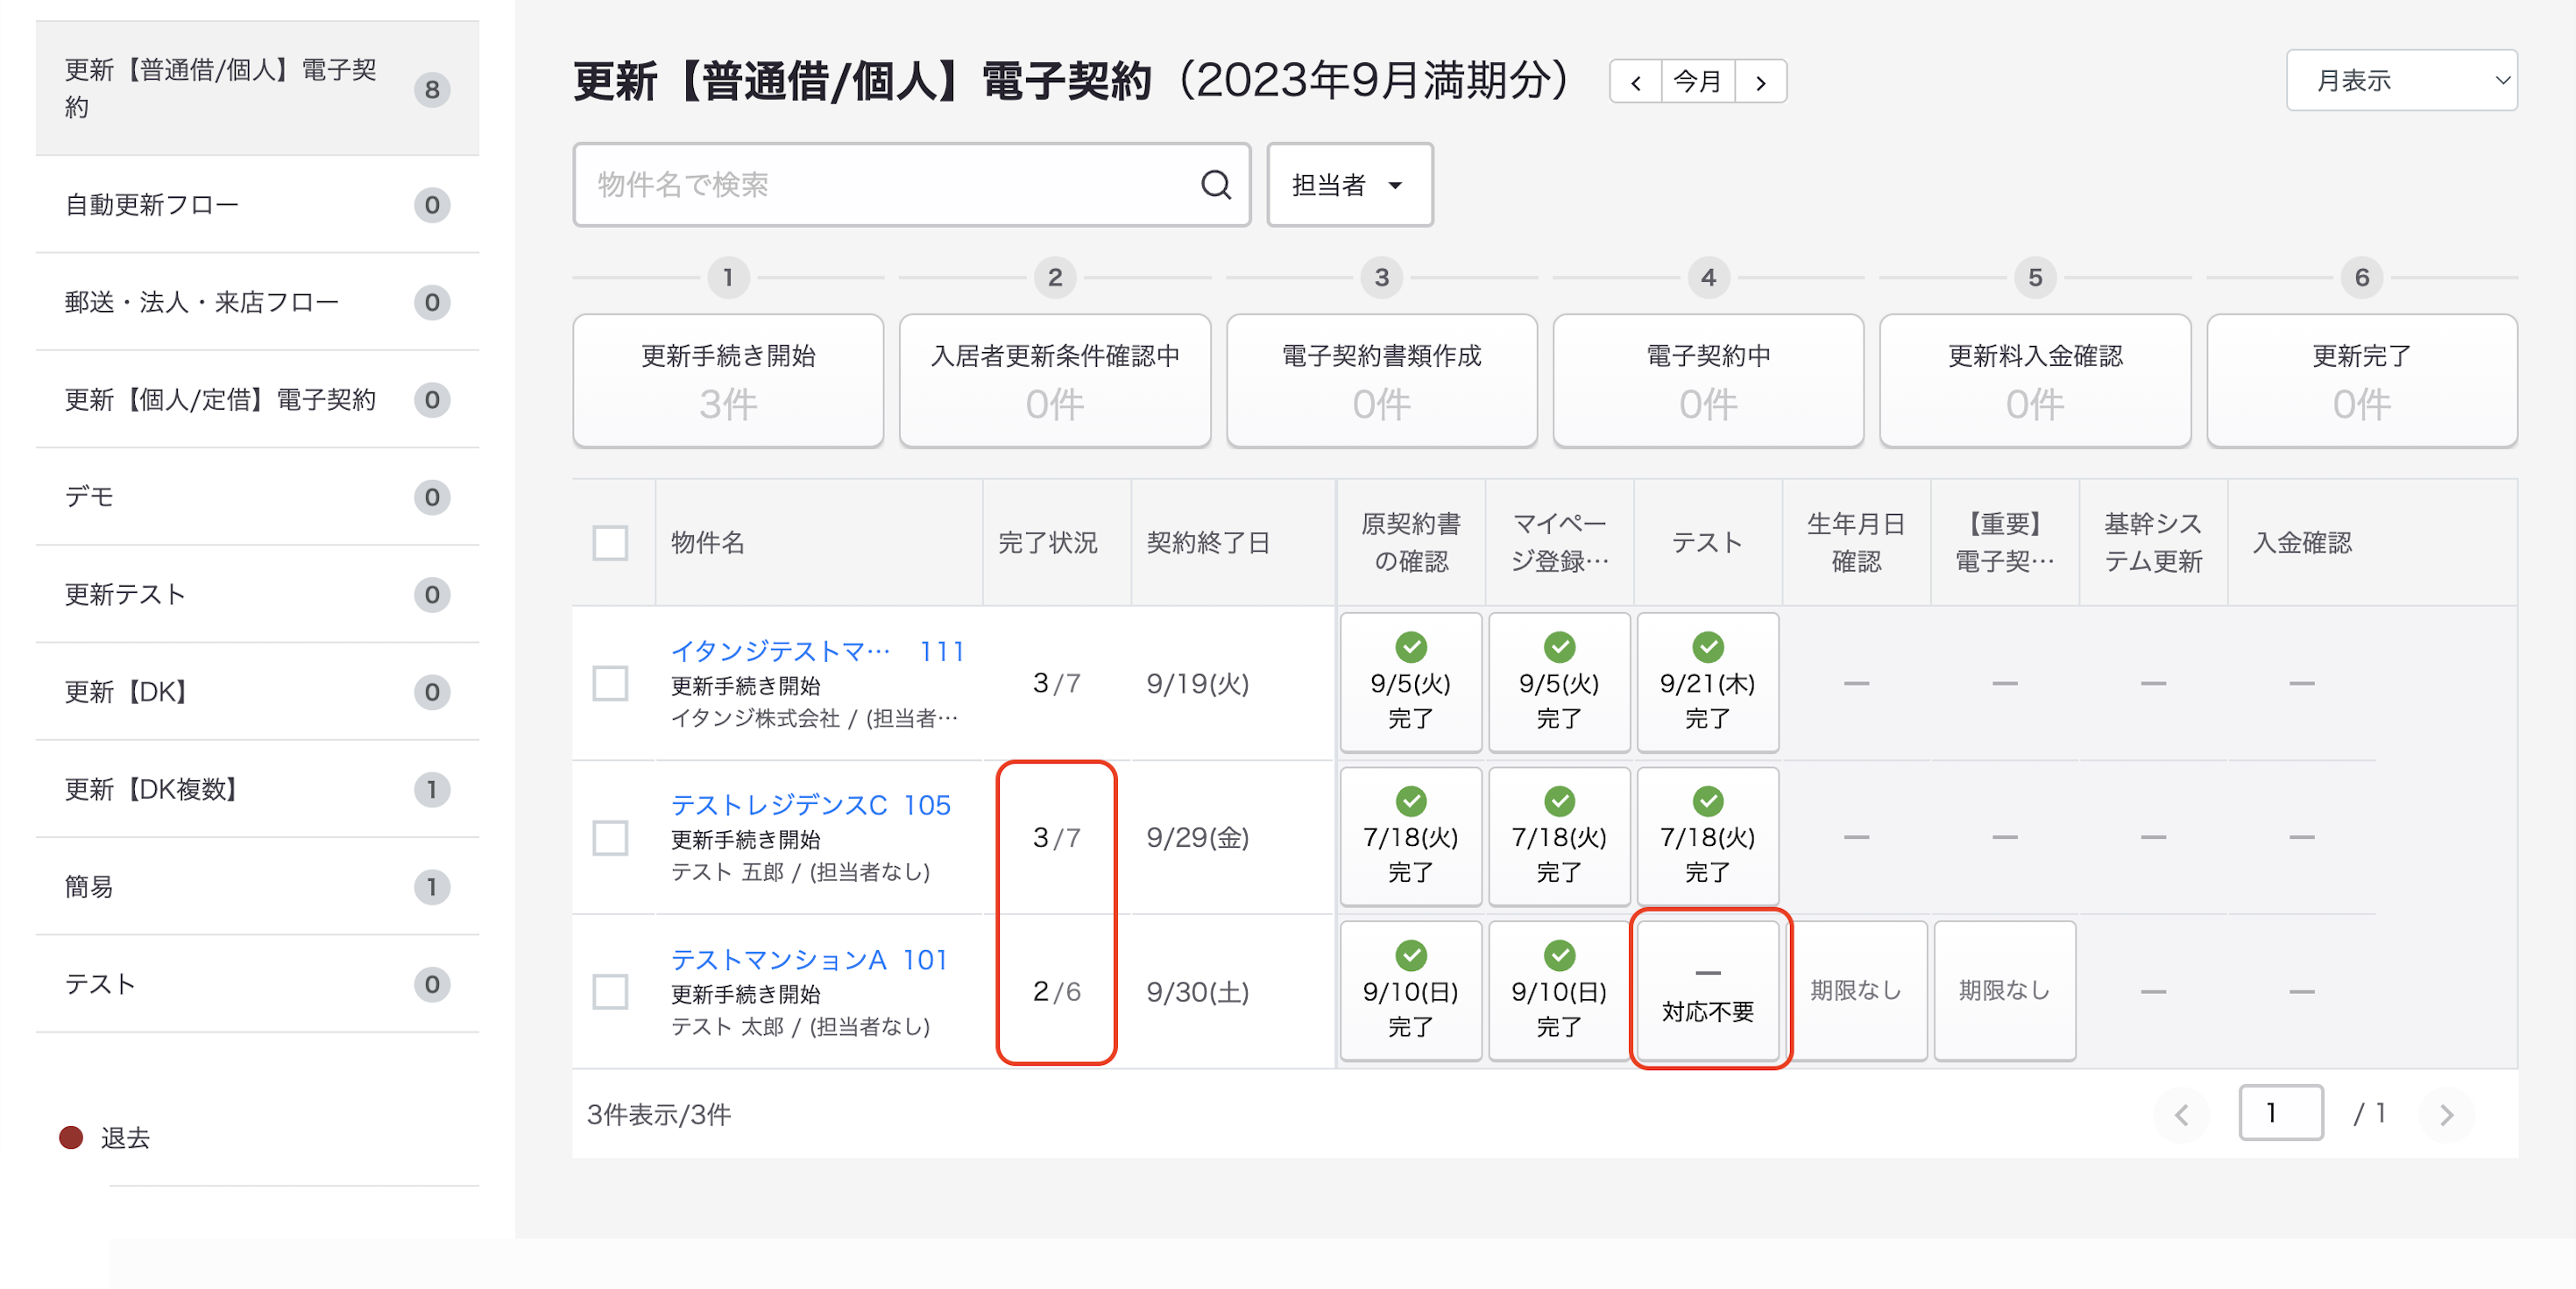Click previous page arrow in pagination
Viewport: 2576px width, 1289px height.
2181,1114
